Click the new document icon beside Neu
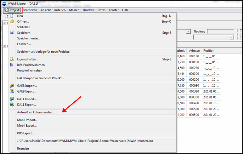 tap(12, 16)
